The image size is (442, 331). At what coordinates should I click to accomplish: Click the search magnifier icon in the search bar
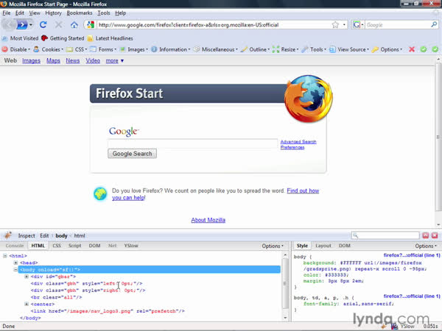point(433,24)
